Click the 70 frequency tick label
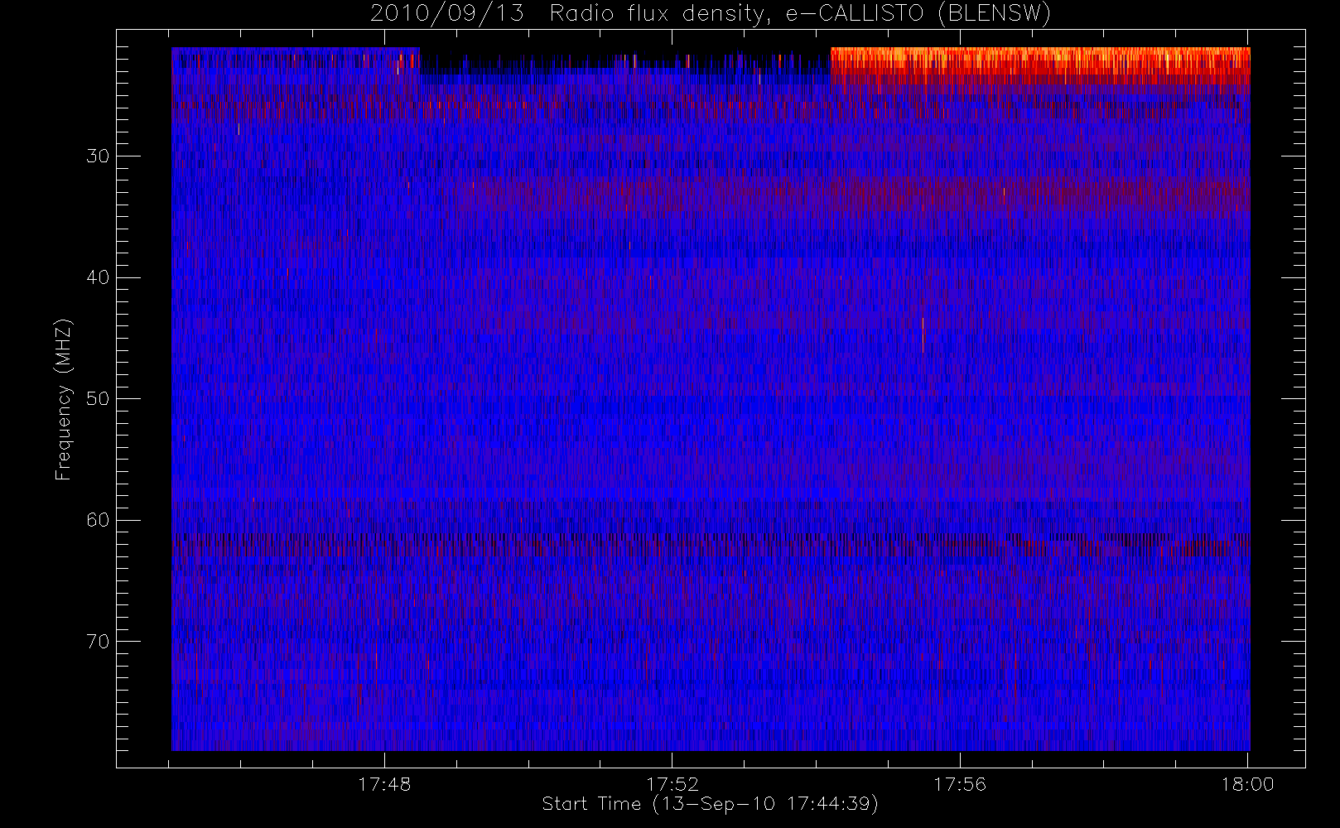The height and width of the screenshot is (828, 1340). (98, 642)
